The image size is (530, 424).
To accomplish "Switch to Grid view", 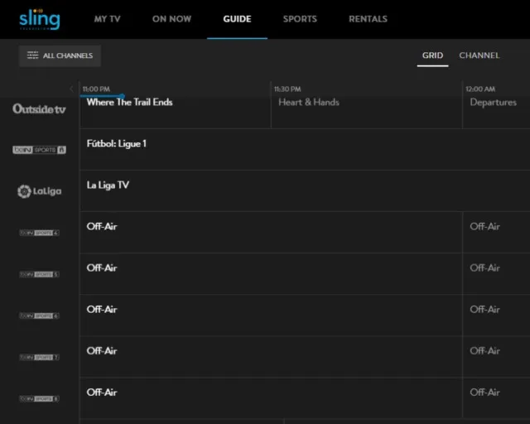I will 432,55.
